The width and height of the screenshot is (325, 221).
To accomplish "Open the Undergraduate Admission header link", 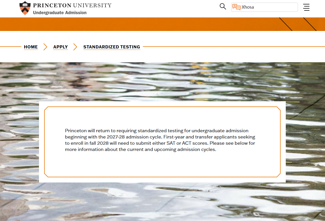I will click(x=60, y=12).
